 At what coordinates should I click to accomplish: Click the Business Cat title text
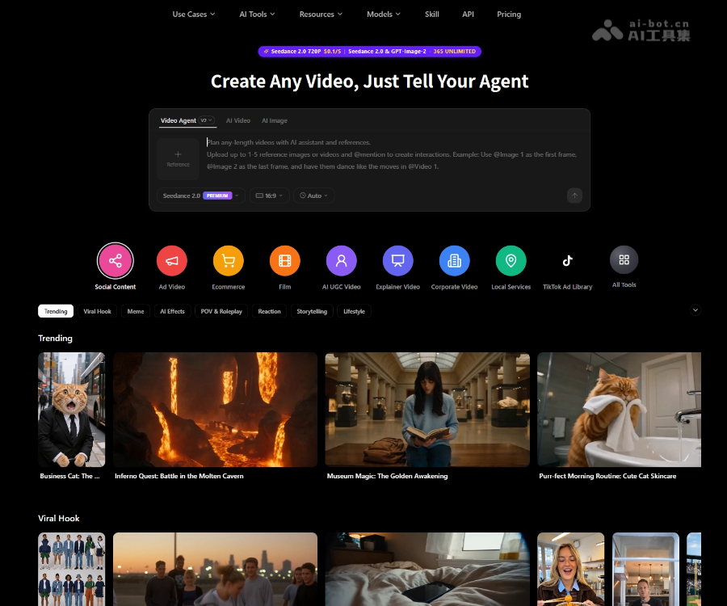(69, 476)
